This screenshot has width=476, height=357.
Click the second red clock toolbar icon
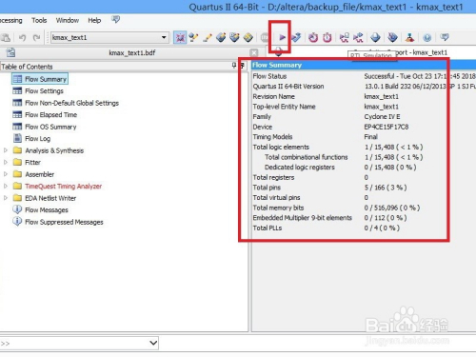[x=327, y=37]
